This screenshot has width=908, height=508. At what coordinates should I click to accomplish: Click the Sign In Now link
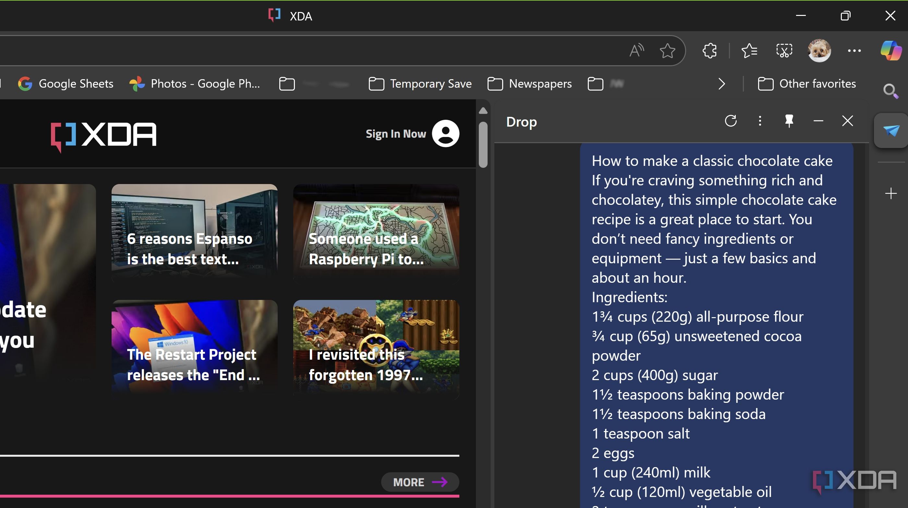coord(395,134)
